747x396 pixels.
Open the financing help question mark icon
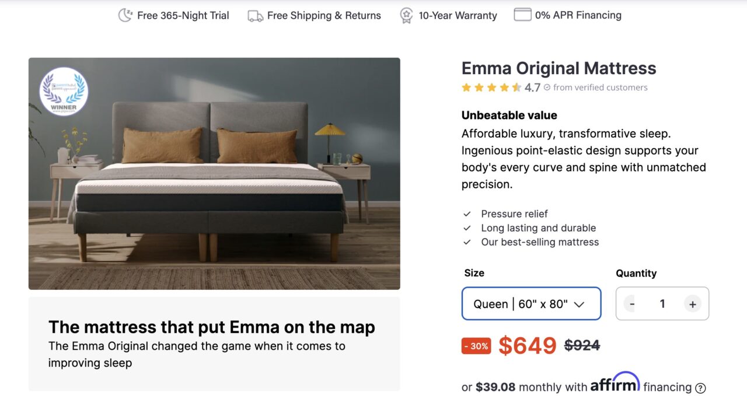[699, 387]
